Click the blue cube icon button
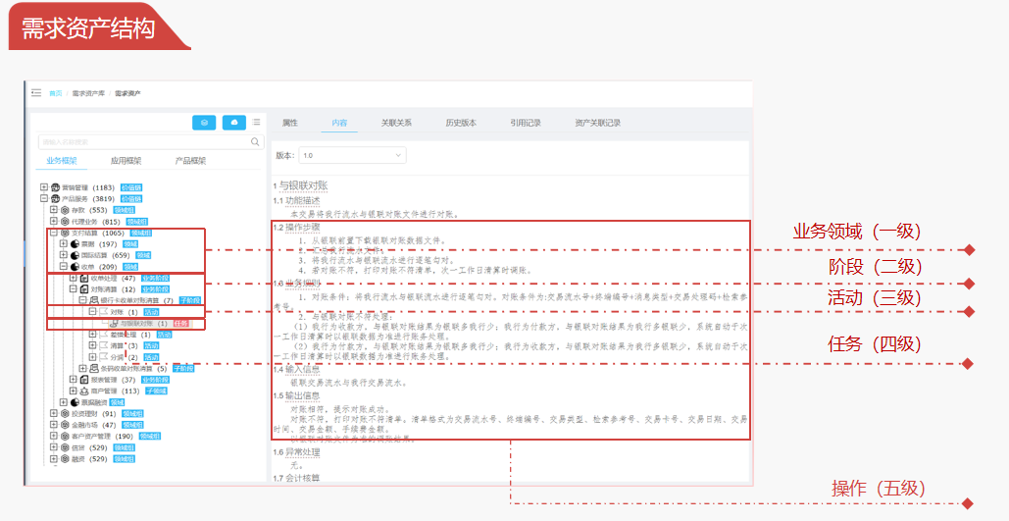 (204, 123)
